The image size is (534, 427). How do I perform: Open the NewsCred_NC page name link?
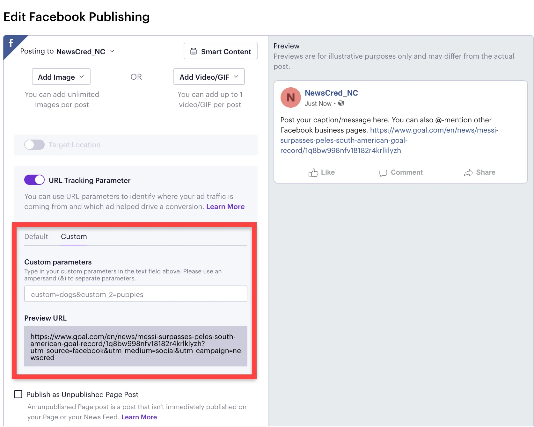[x=331, y=93]
